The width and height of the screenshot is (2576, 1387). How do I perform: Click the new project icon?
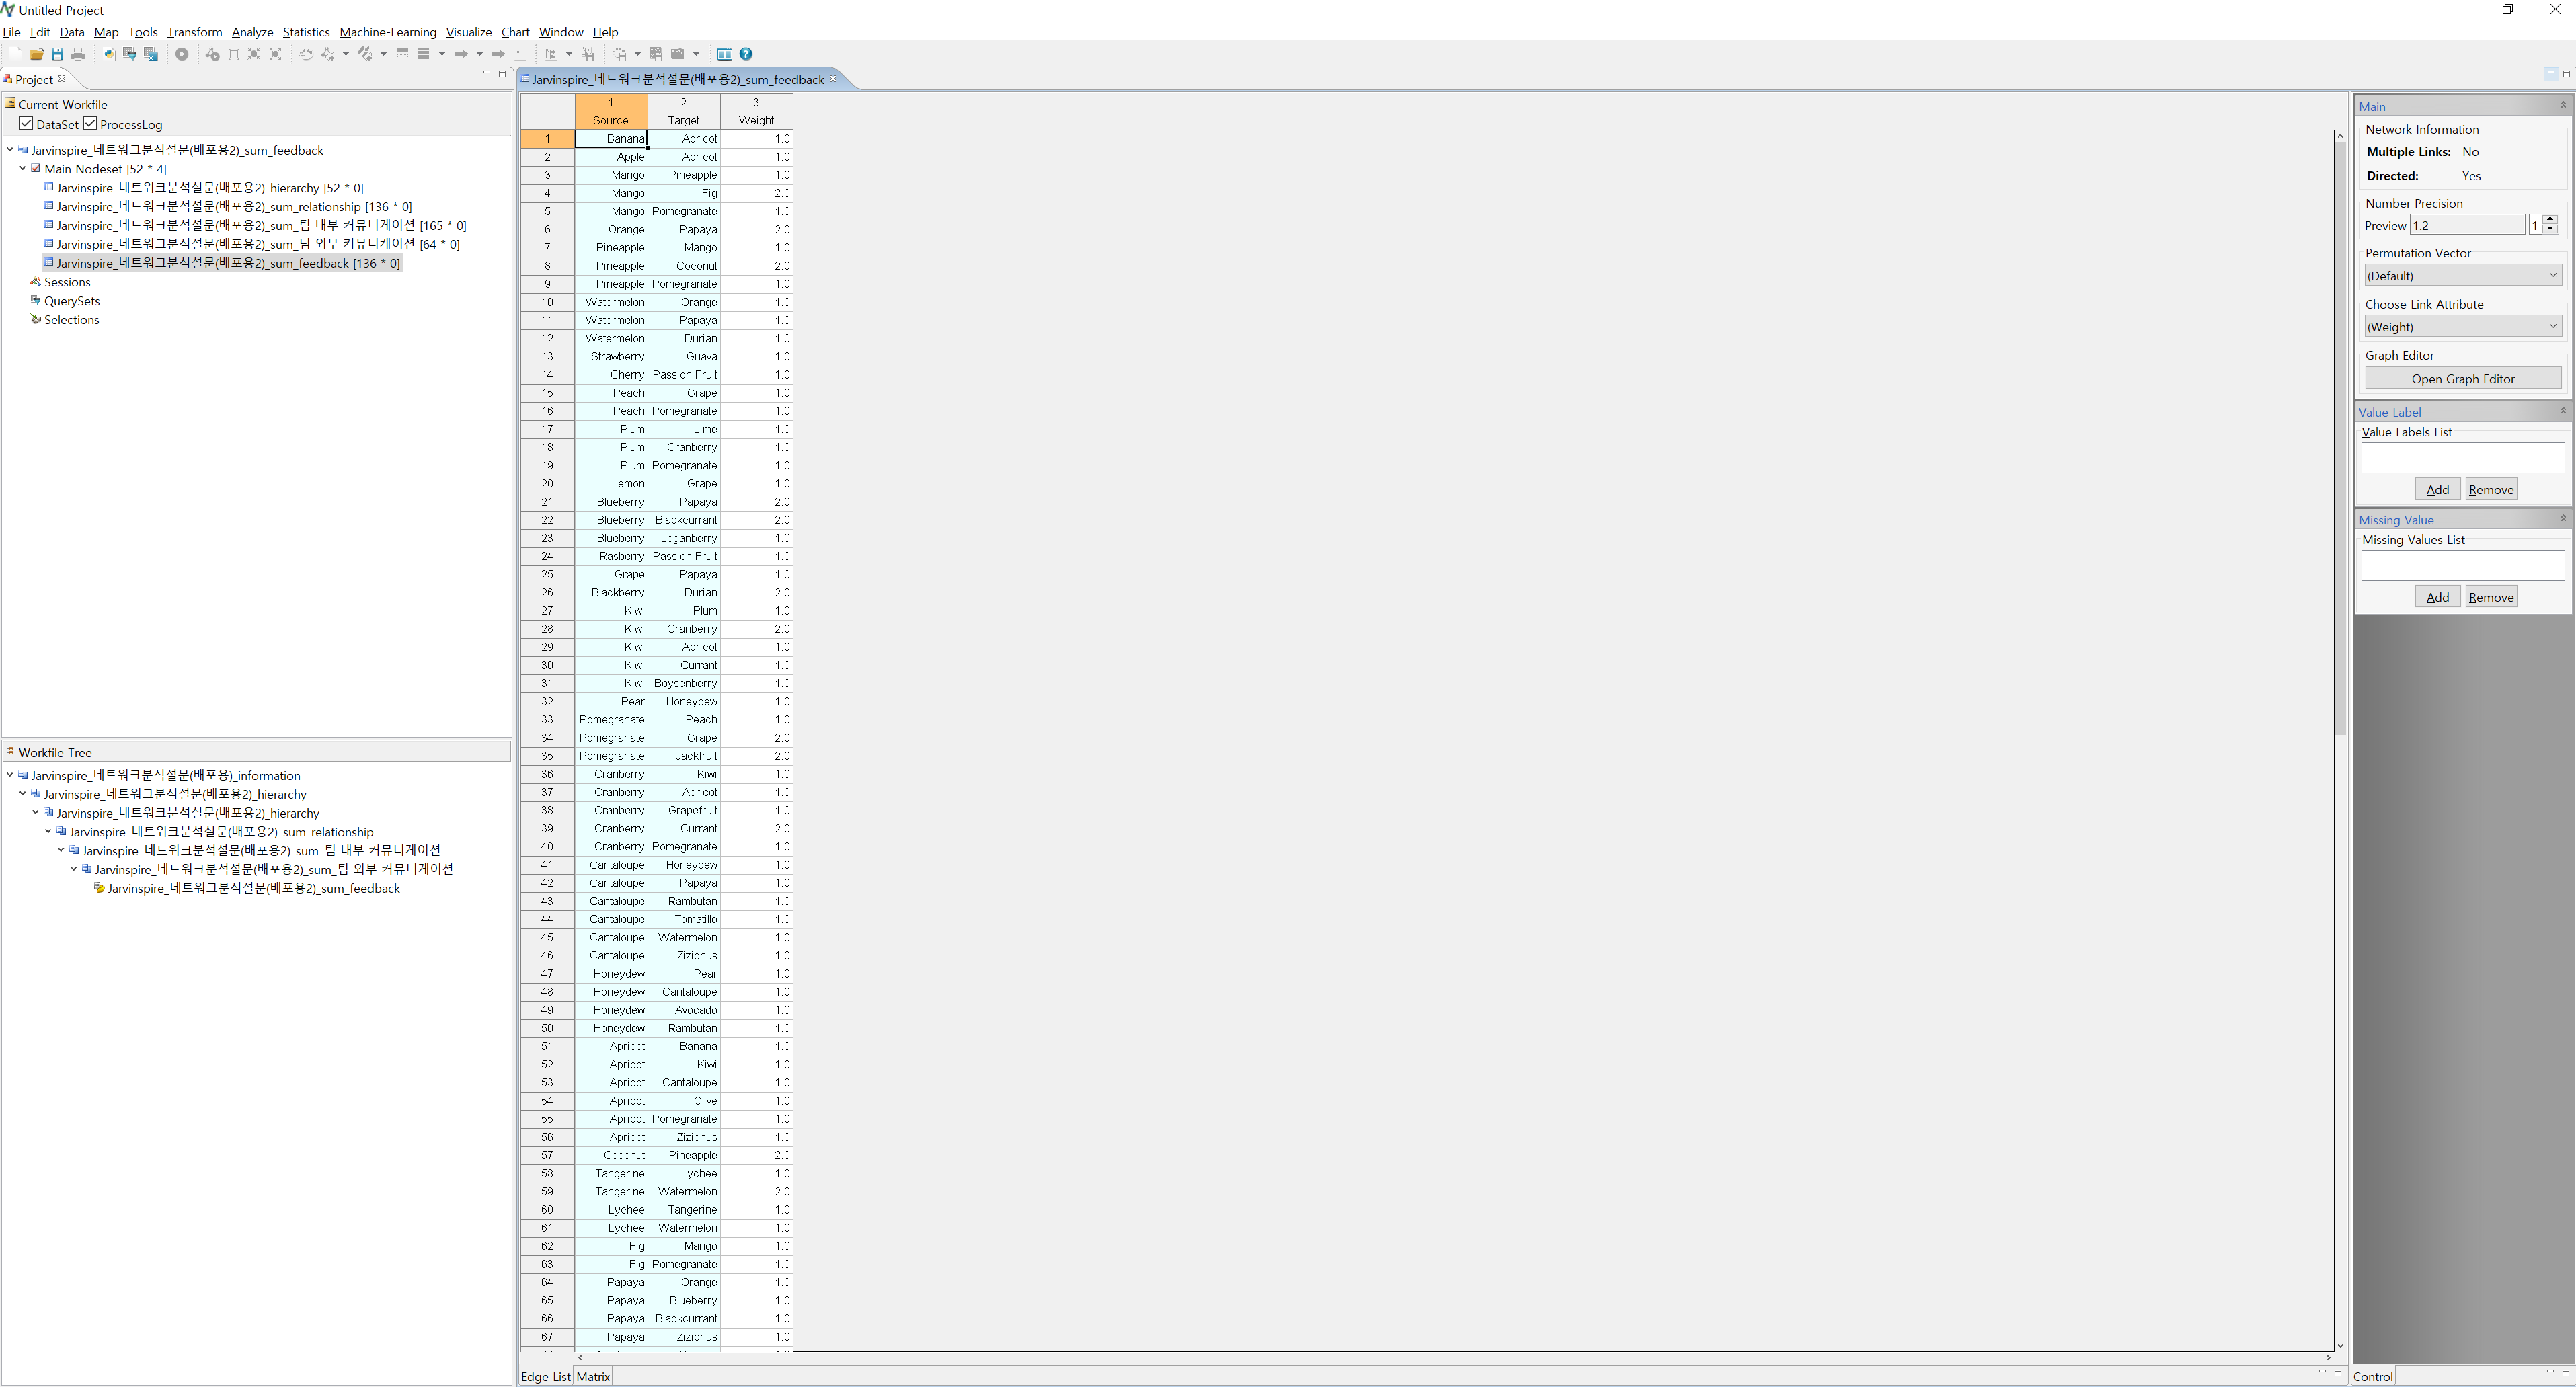[x=15, y=54]
